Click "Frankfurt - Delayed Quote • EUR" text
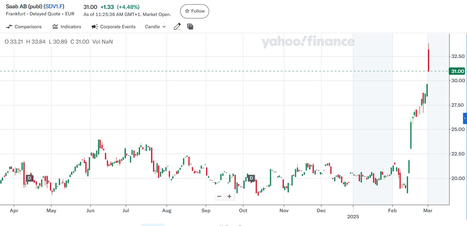This screenshot has height=226, width=467. click(x=40, y=14)
